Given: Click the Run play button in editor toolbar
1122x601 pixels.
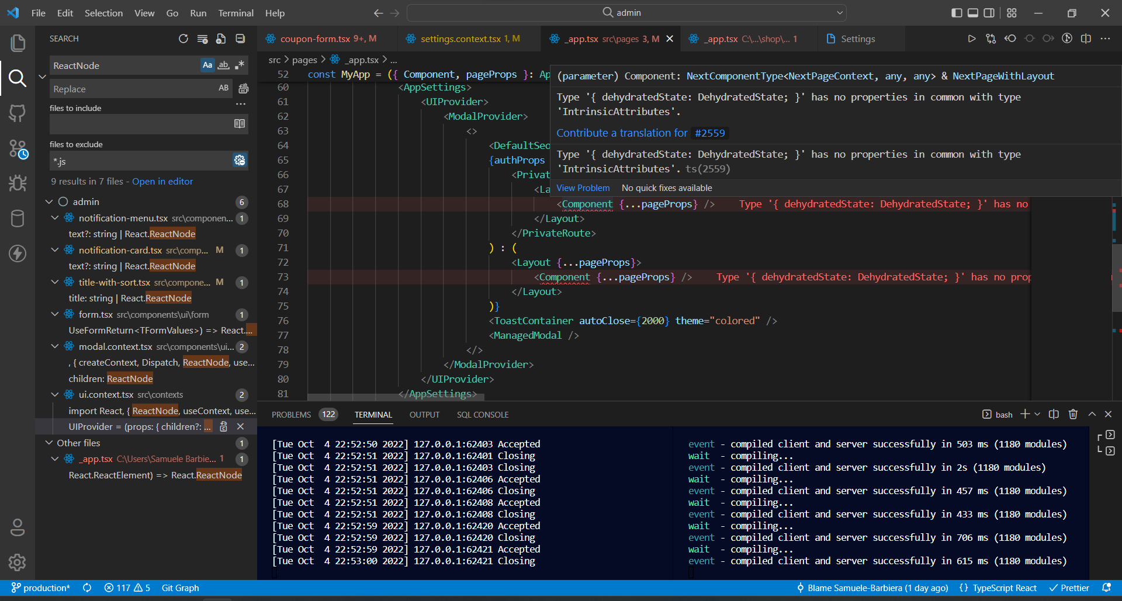Looking at the screenshot, I should (x=971, y=39).
